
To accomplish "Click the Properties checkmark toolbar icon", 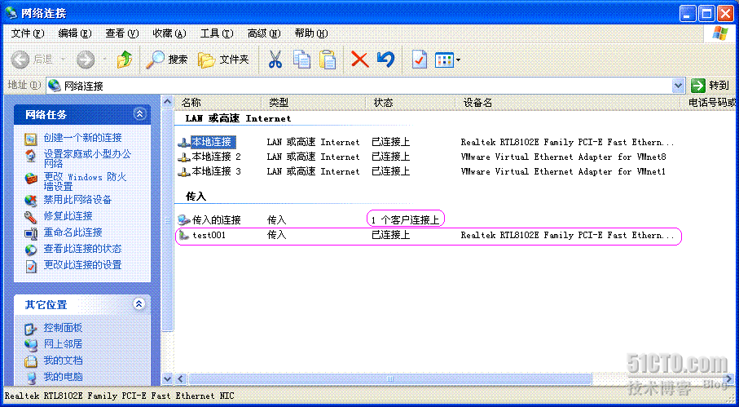I will 419,60.
